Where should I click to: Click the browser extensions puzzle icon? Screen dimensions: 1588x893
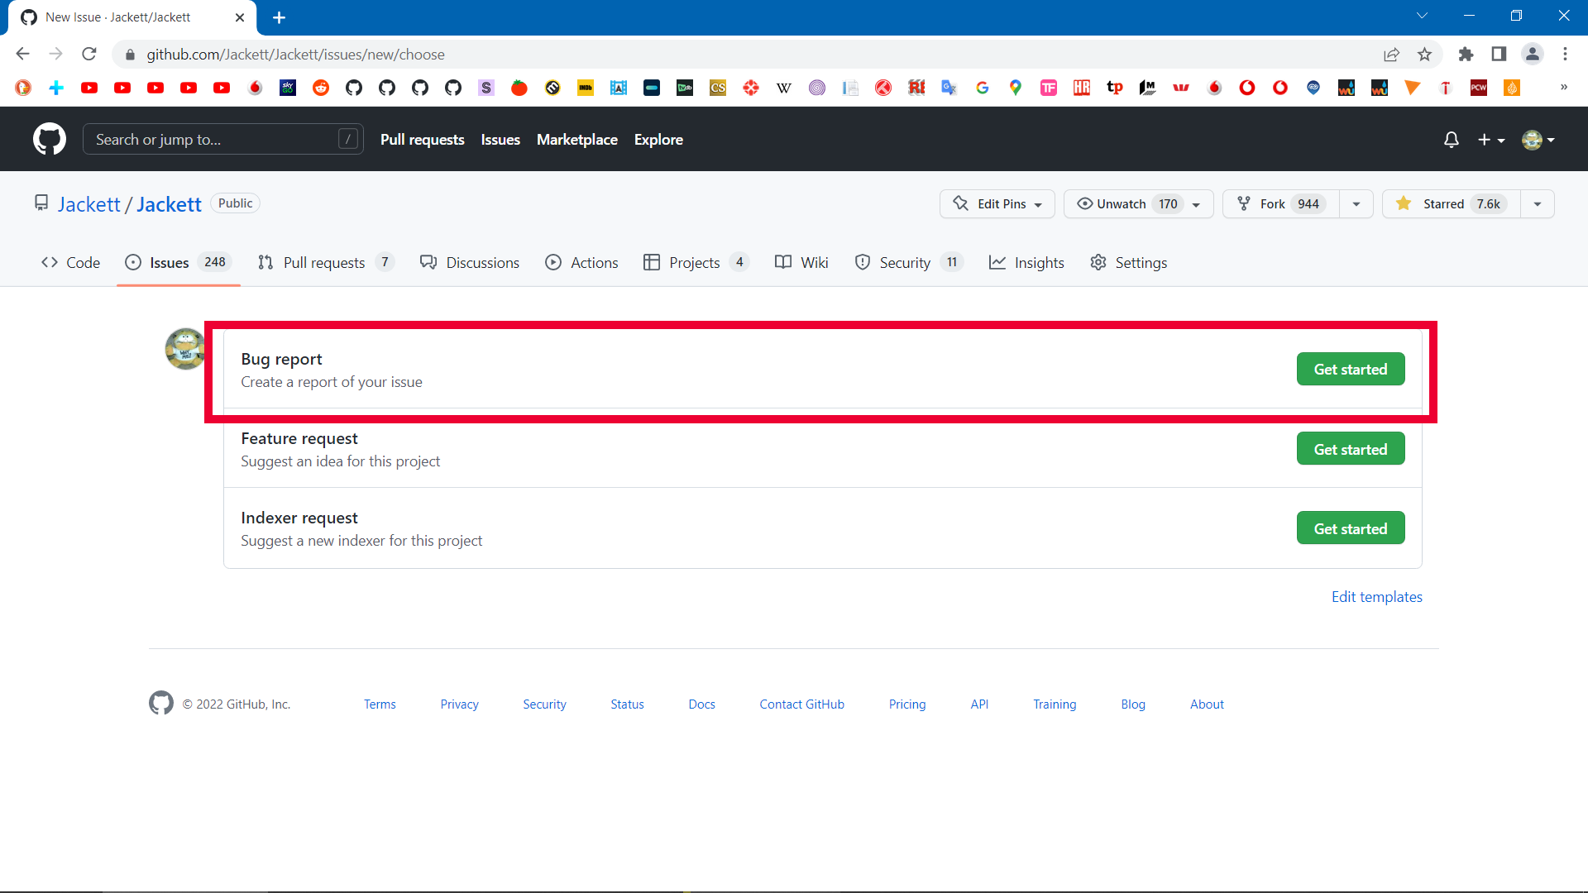1466,55
